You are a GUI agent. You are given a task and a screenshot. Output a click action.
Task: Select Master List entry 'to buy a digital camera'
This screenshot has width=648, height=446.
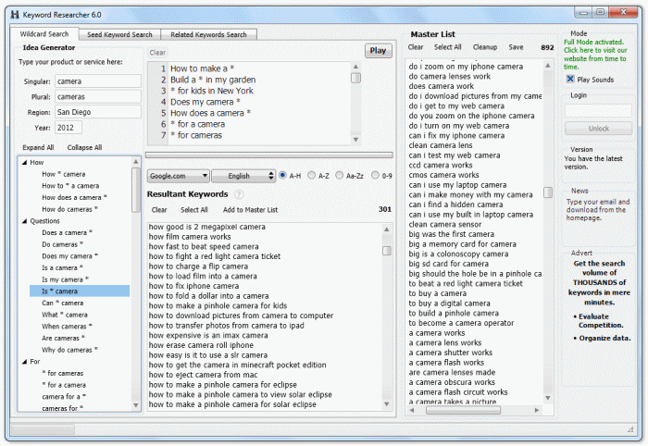point(449,304)
